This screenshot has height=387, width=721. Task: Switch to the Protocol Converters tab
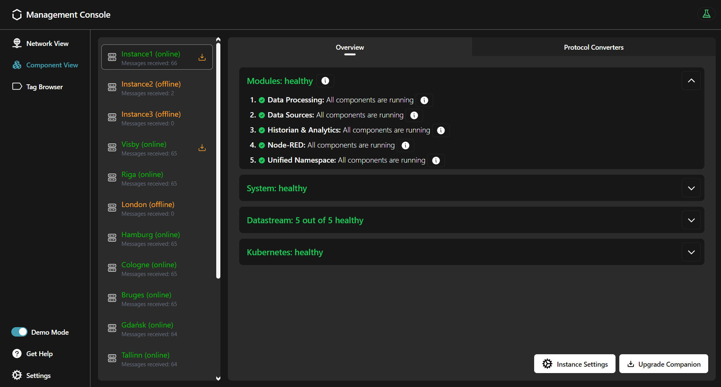593,47
